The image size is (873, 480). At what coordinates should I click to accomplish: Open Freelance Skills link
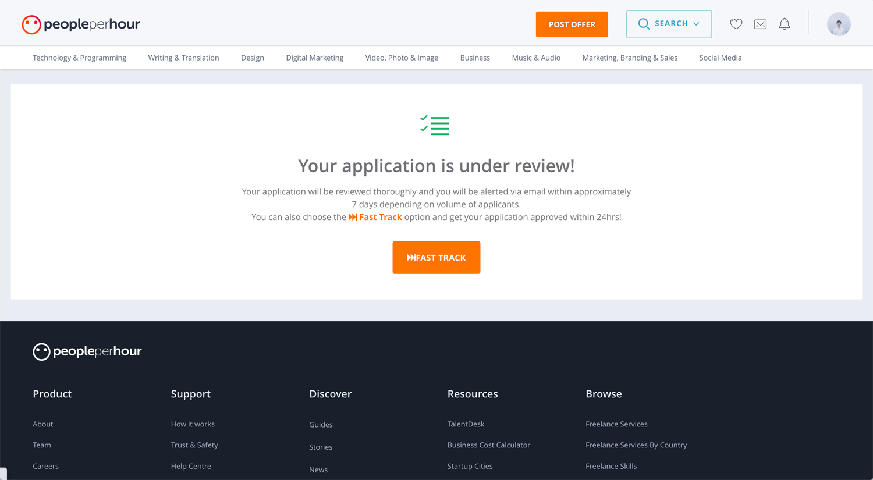611,466
